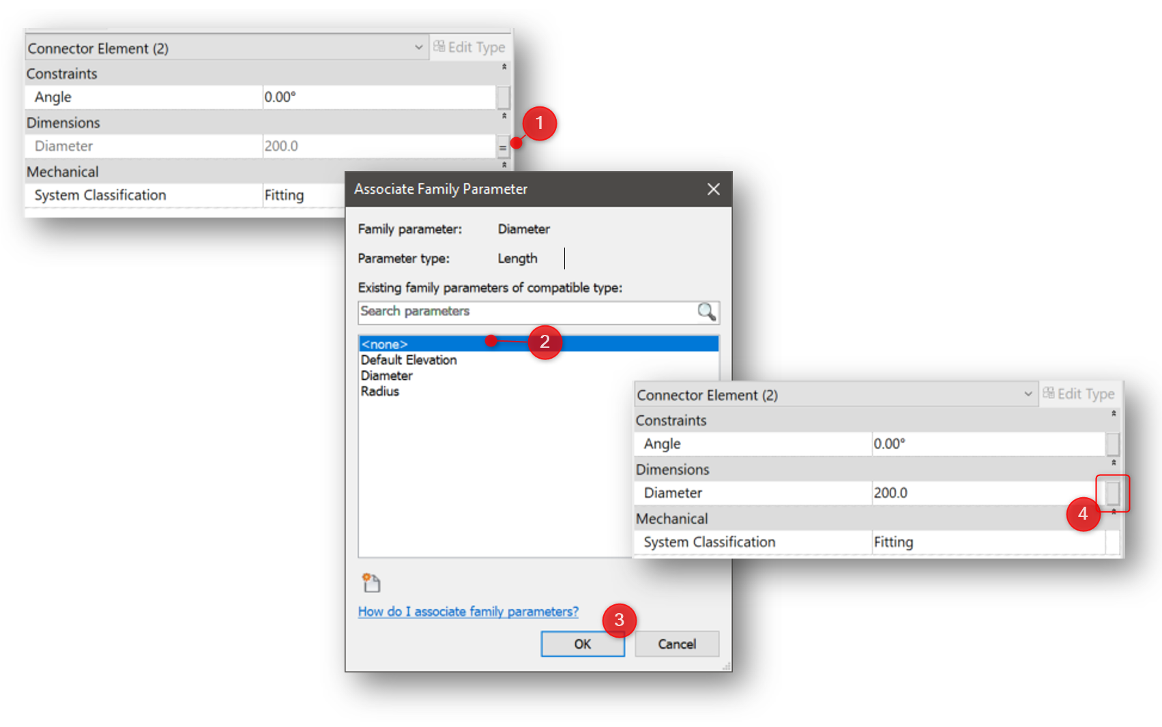Image resolution: width=1162 pixels, height=727 pixels.
Task: Select Default Elevation in the list
Action: 408,359
